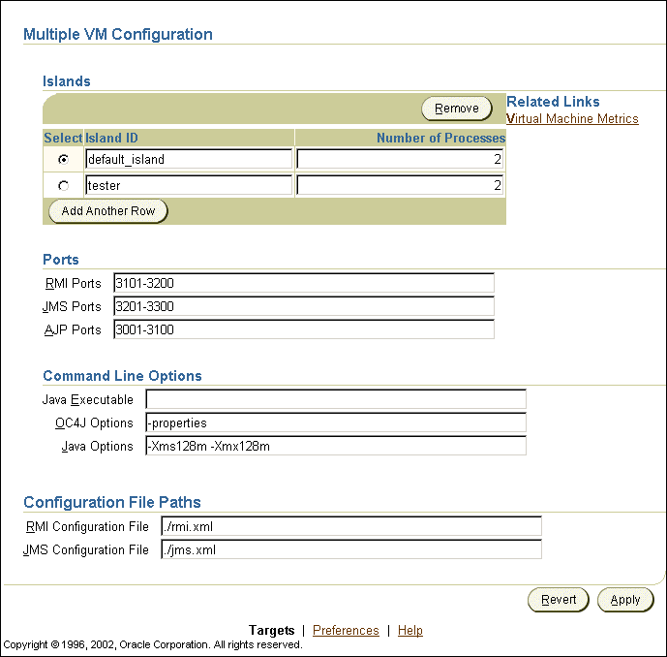Edit the JMS Configuration File path

tap(351, 549)
